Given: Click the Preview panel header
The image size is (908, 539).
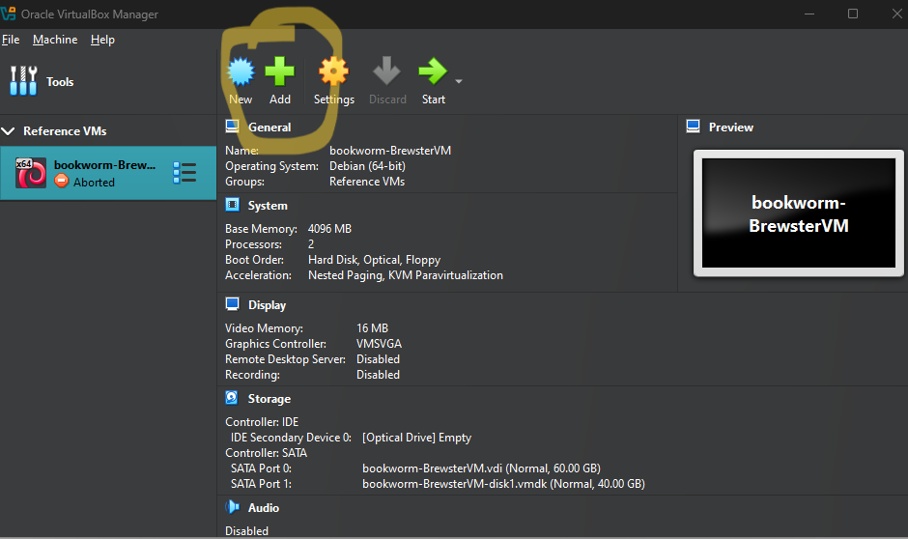Looking at the screenshot, I should pos(731,128).
